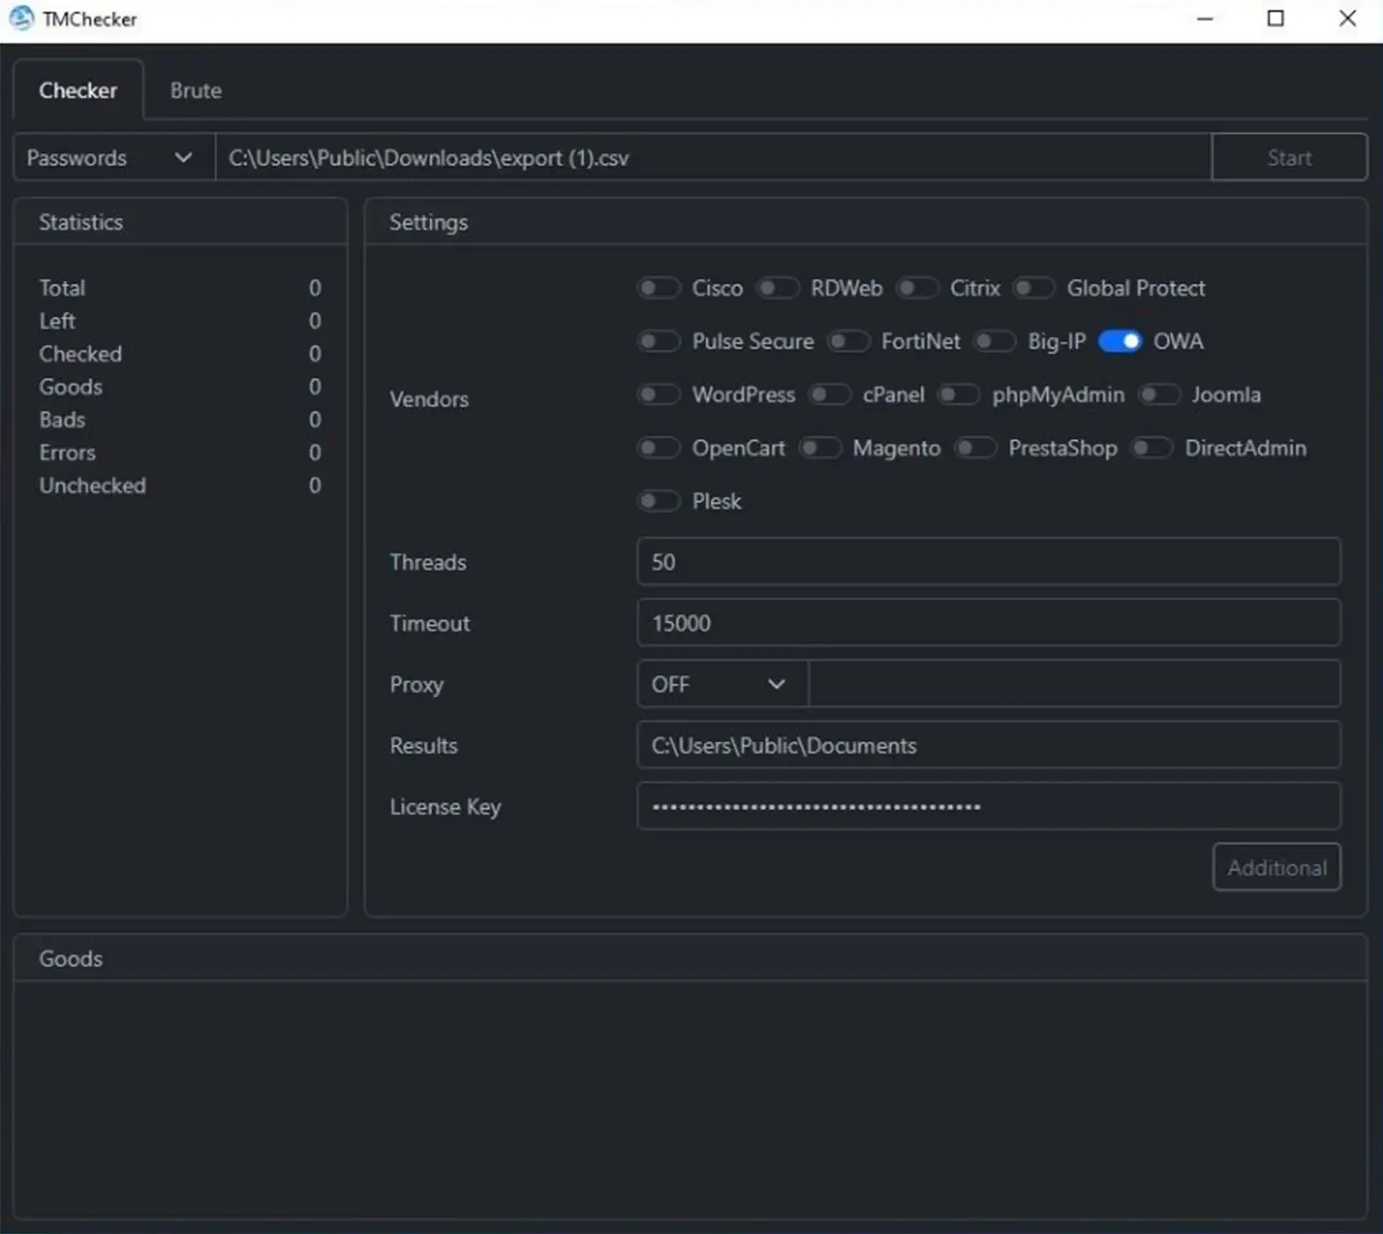Viewport: 1383px width, 1234px height.
Task: Disable the OWA vendor toggle
Action: pos(1120,341)
